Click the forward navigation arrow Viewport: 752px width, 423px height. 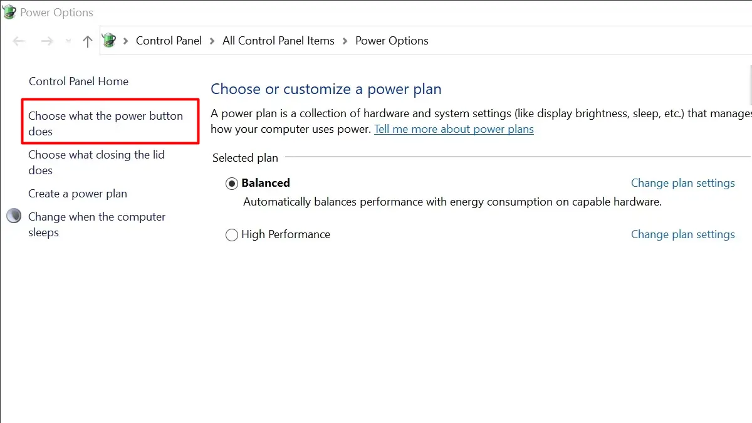point(47,41)
